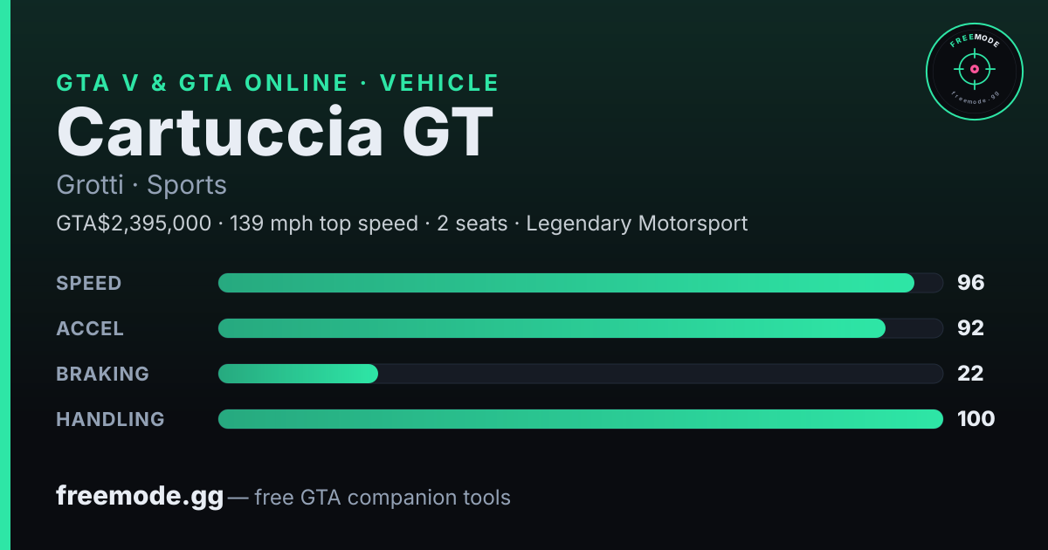Click the free GTA companion tools tagline

383,498
